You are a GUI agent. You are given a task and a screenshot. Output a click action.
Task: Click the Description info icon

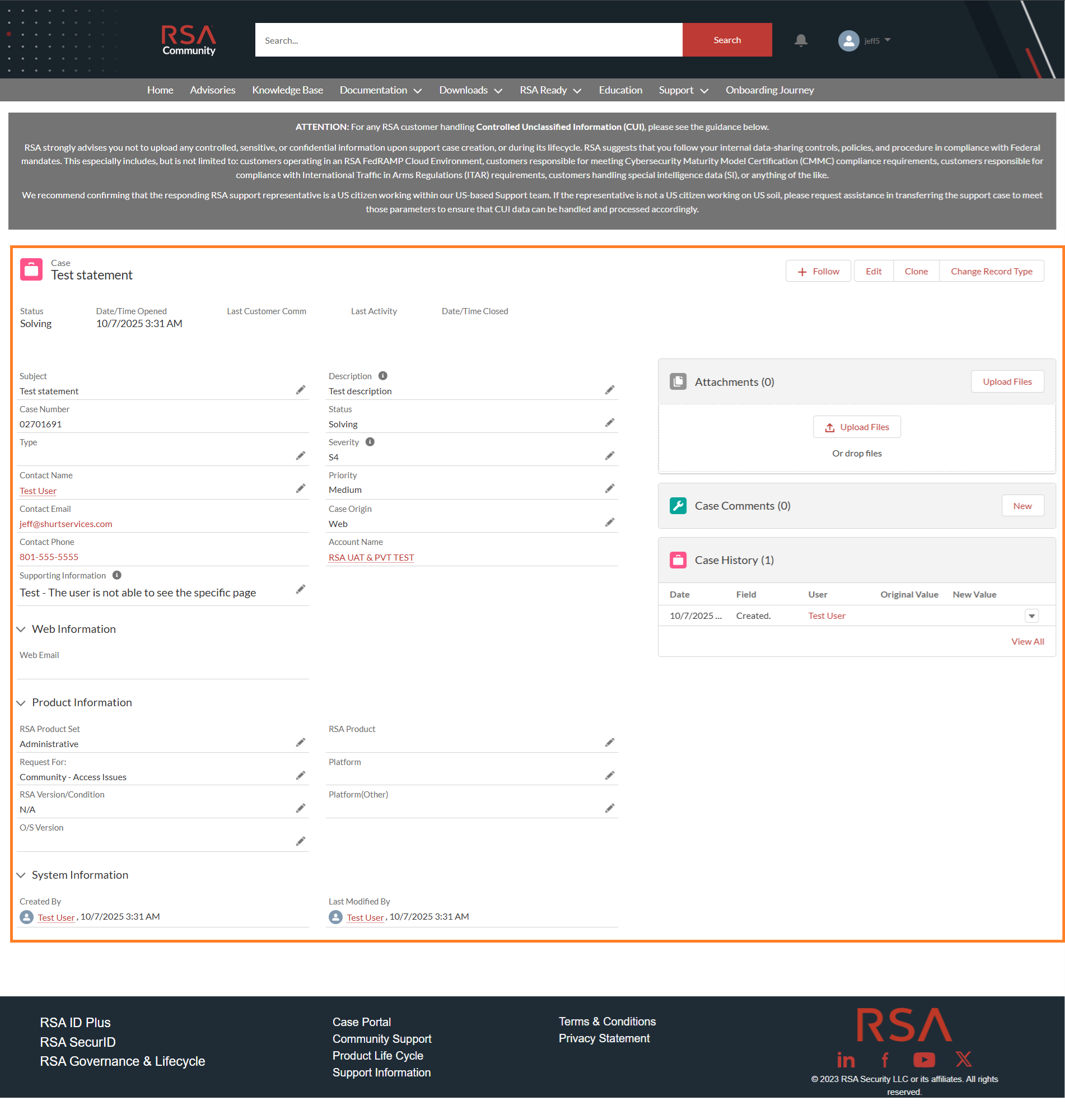[x=383, y=376]
